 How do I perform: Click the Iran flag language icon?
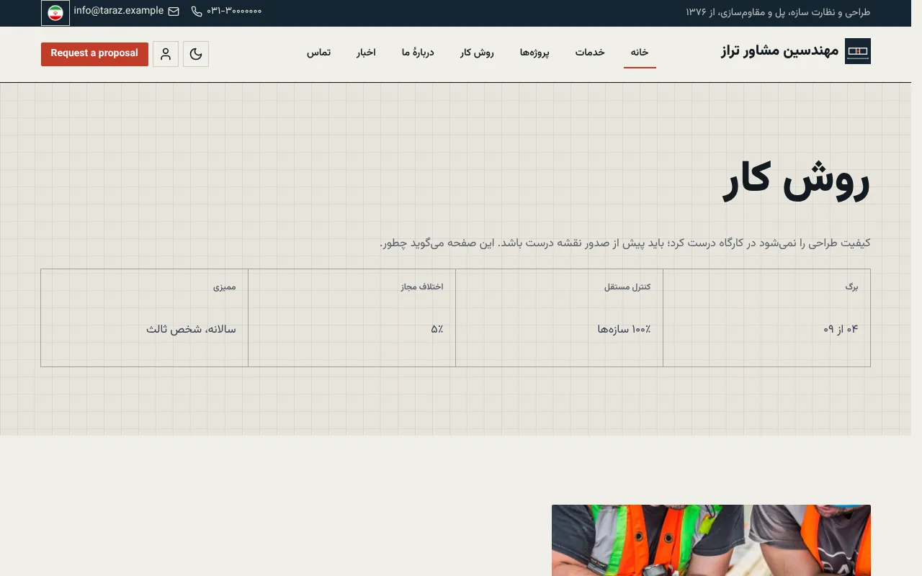click(x=55, y=13)
